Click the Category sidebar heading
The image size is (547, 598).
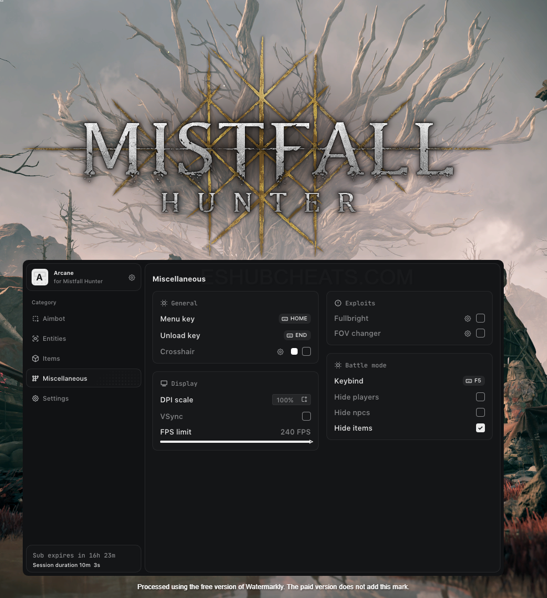[44, 303]
